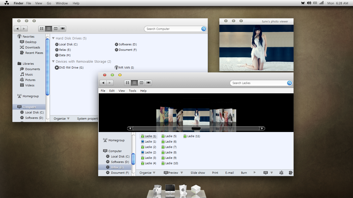Click the Print button
Viewport: 353px width, 198px height.
(215, 173)
